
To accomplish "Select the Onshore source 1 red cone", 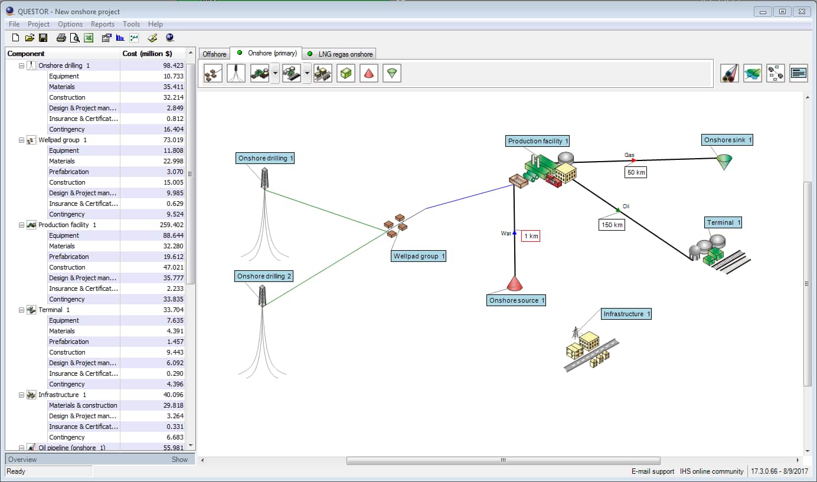I will point(515,283).
